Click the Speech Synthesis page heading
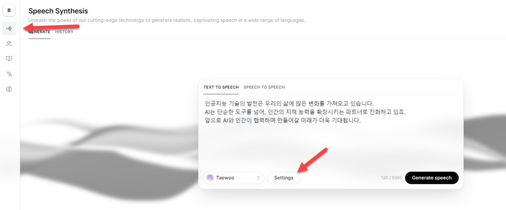 (58, 11)
